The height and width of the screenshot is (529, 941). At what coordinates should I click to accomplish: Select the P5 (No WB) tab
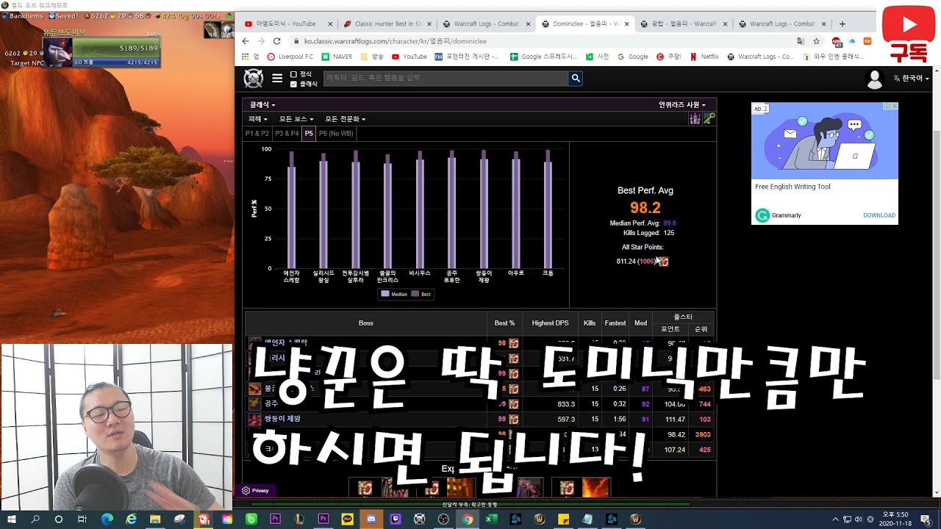click(336, 134)
